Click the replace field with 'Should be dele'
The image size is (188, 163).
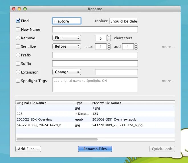pos(124,21)
